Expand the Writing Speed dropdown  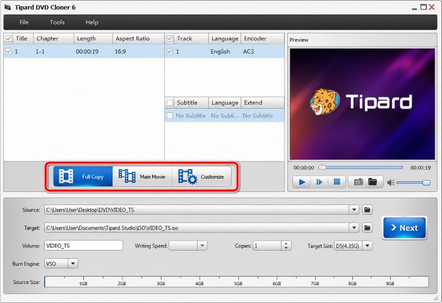pyautogui.click(x=202, y=246)
